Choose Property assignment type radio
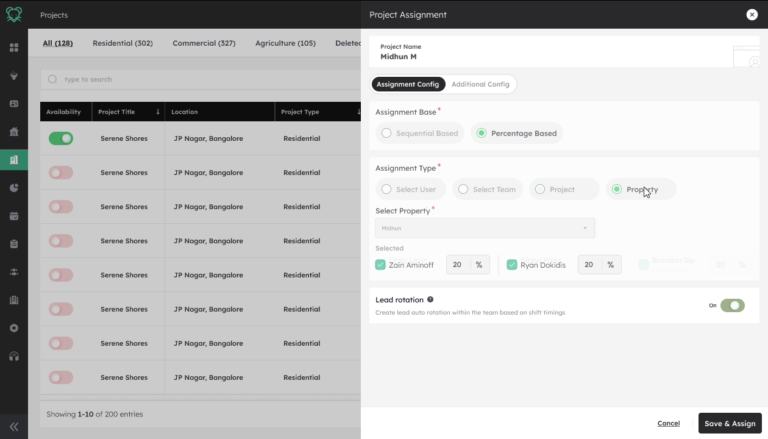Image resolution: width=768 pixels, height=439 pixels. [x=641, y=189]
